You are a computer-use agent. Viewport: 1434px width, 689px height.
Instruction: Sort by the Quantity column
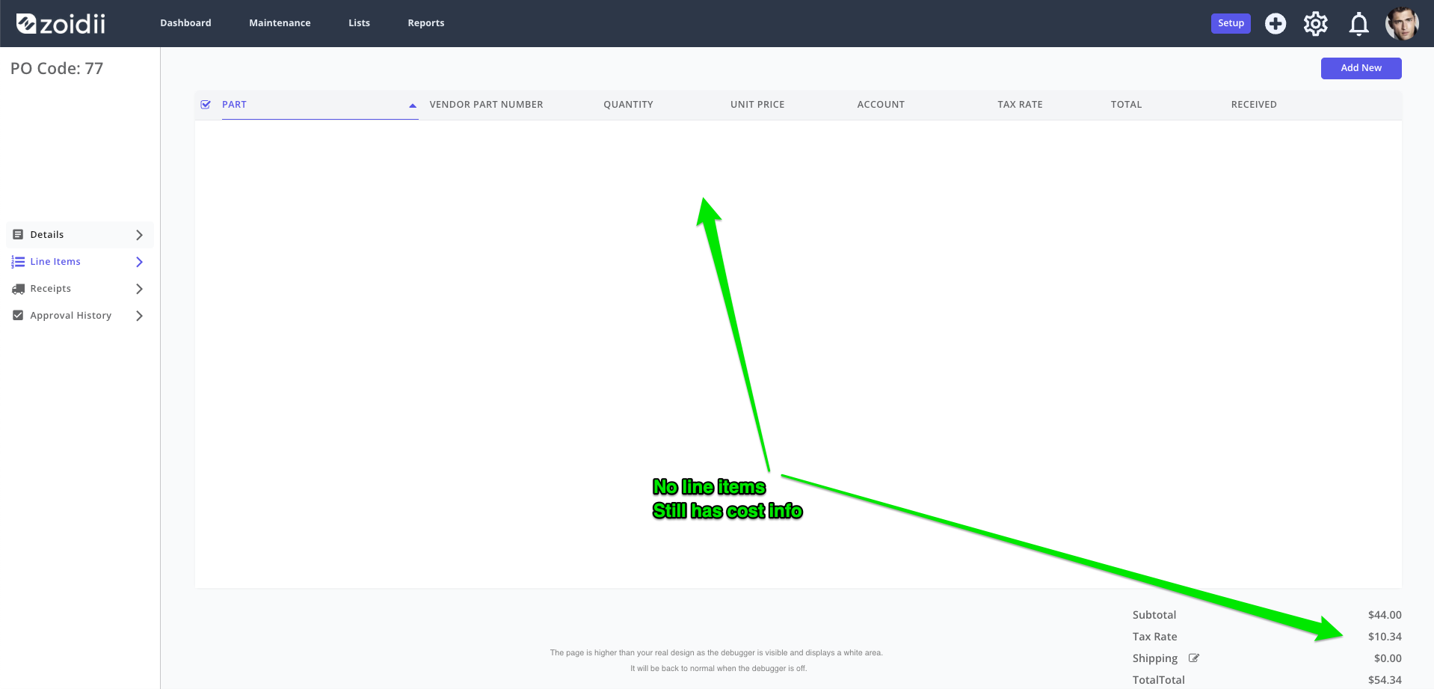[628, 105]
